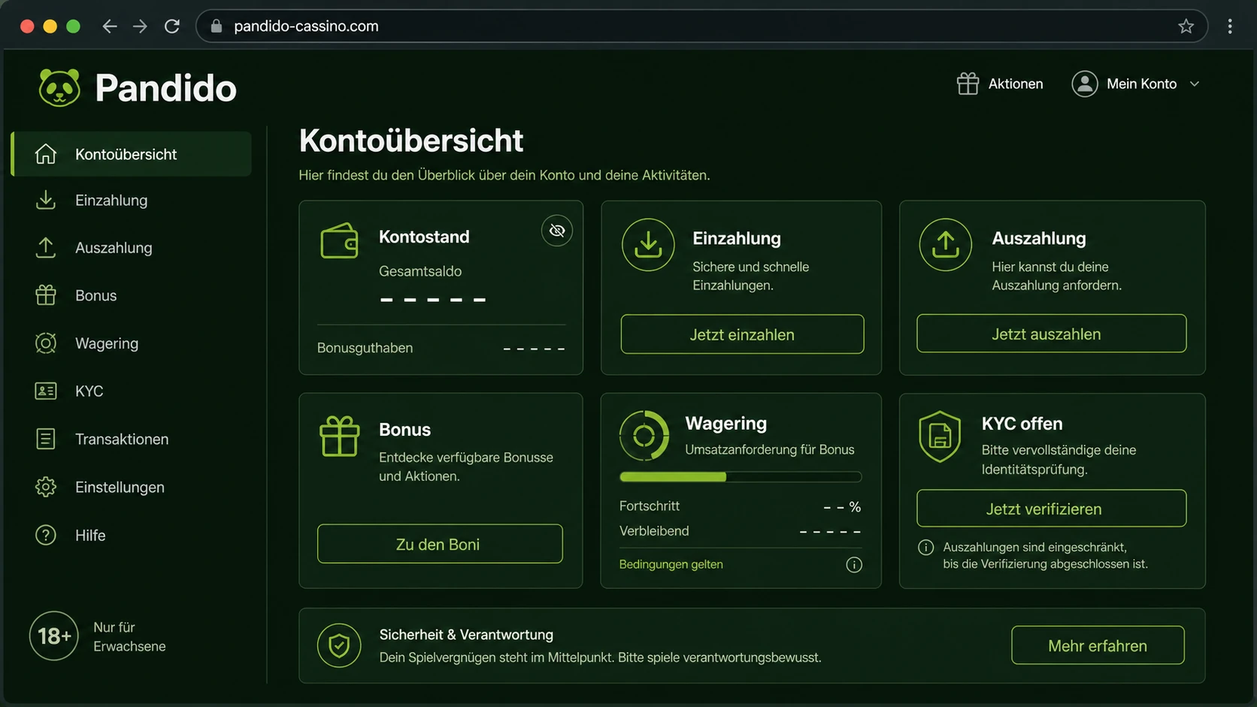Click the info icon beside Auszahlungen sind eingeschränkt
The image size is (1257, 707).
(x=926, y=547)
